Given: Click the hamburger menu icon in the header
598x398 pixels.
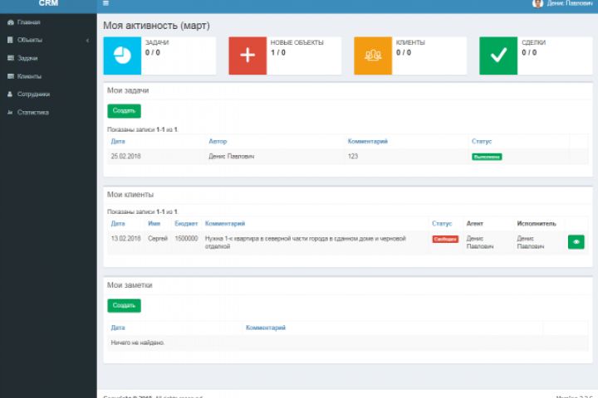Looking at the screenshot, I should (x=105, y=3).
